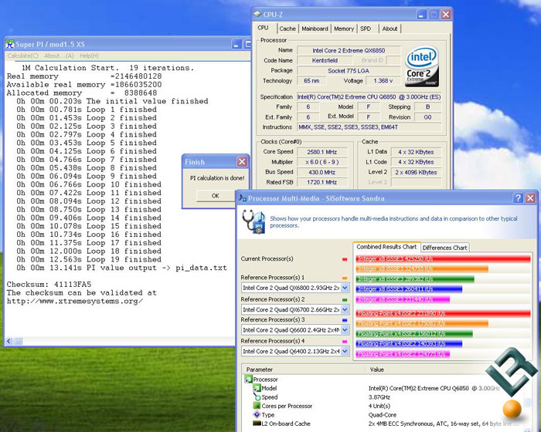Click the Loop 19 finished line
The height and width of the screenshot is (432, 541).
(x=89, y=259)
